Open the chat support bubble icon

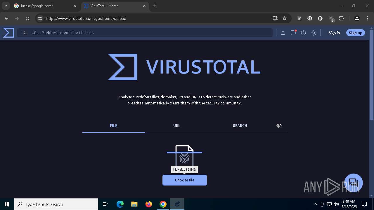[354, 183]
